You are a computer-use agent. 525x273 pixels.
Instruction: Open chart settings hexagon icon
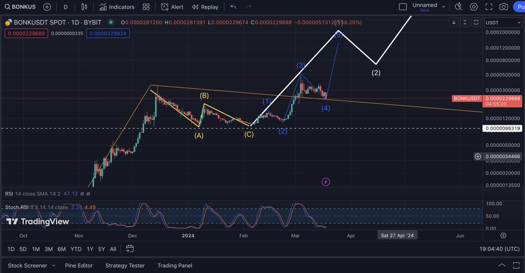click(x=474, y=7)
